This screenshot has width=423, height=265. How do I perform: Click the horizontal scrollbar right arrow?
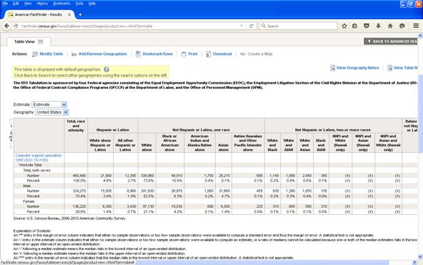[x=415, y=262]
